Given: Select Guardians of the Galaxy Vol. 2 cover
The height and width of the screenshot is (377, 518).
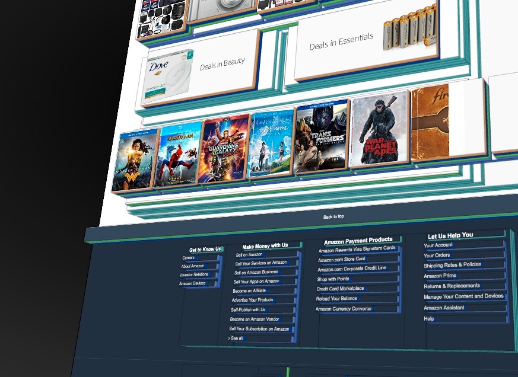Looking at the screenshot, I should click(x=224, y=148).
